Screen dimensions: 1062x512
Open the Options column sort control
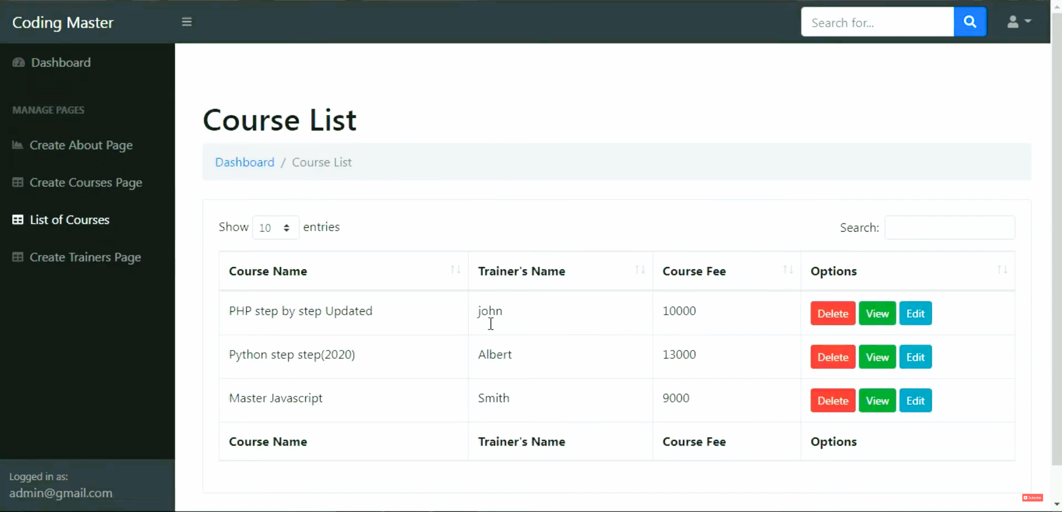click(1002, 270)
